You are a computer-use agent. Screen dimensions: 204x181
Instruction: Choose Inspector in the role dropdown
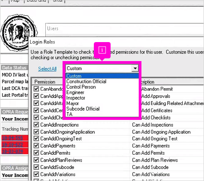[76, 98]
